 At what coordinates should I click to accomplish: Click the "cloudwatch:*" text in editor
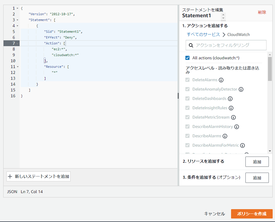65,55
